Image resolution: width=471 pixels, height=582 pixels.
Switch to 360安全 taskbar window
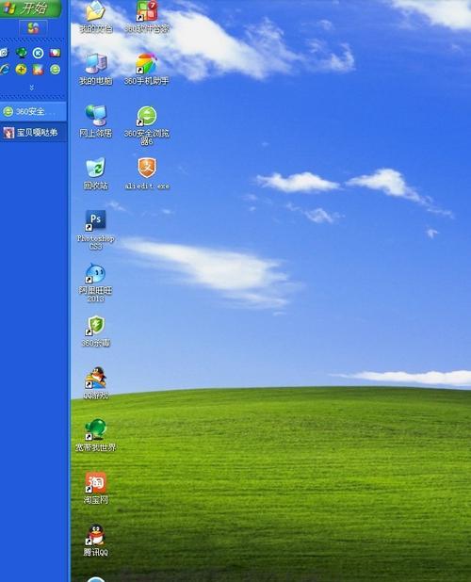coord(33,112)
